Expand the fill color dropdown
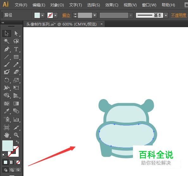 coord(42,15)
